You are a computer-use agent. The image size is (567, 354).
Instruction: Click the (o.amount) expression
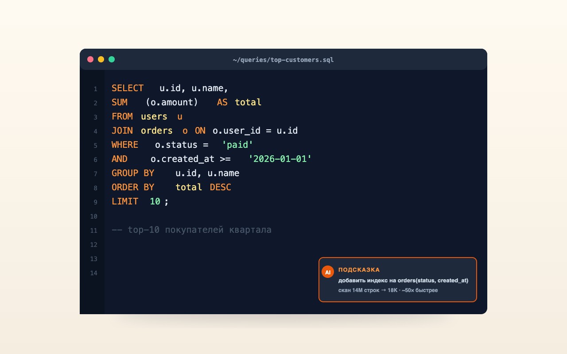(172, 102)
